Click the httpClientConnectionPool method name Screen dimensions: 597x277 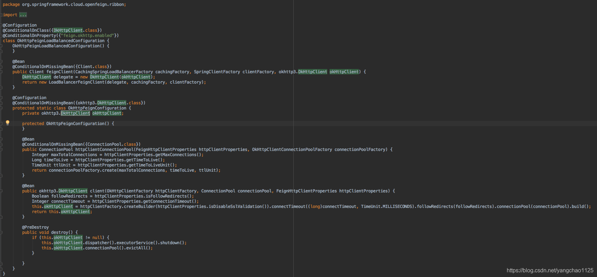pyautogui.click(x=104, y=150)
